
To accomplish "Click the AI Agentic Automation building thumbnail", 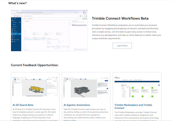I will pyautogui.click(x=86, y=87).
